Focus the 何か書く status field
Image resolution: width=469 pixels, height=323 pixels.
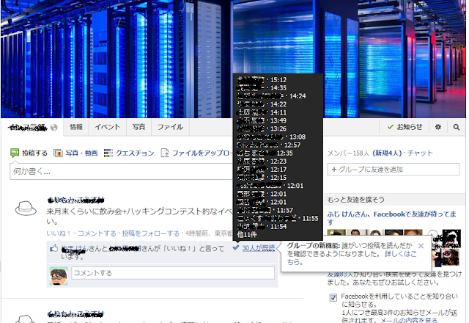pyautogui.click(x=122, y=171)
